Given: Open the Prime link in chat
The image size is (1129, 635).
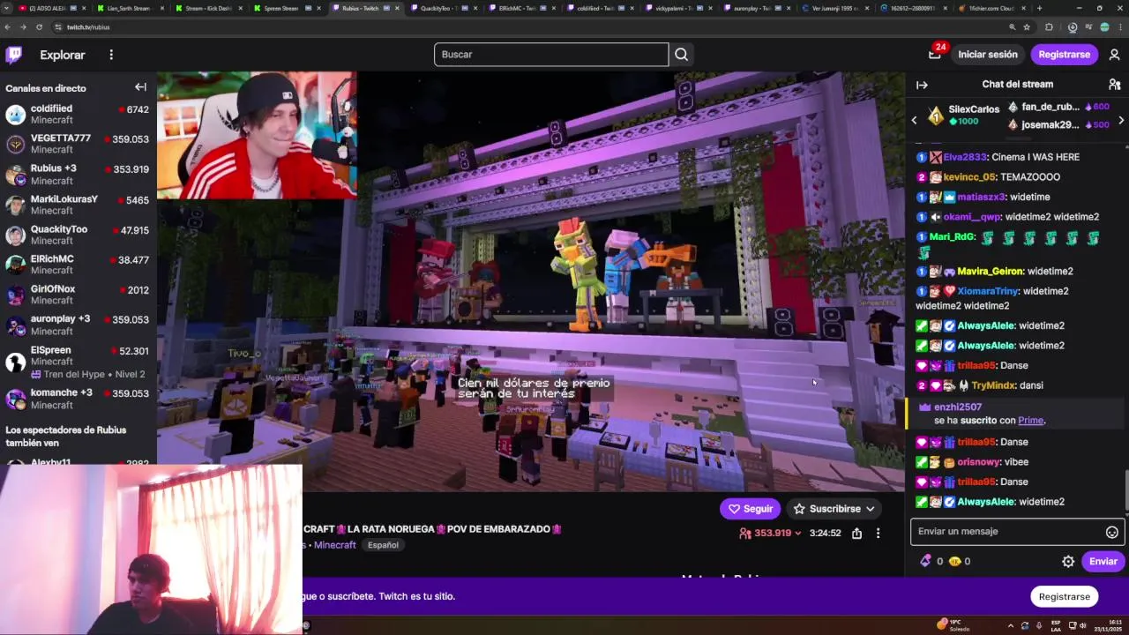Looking at the screenshot, I should click(1030, 421).
